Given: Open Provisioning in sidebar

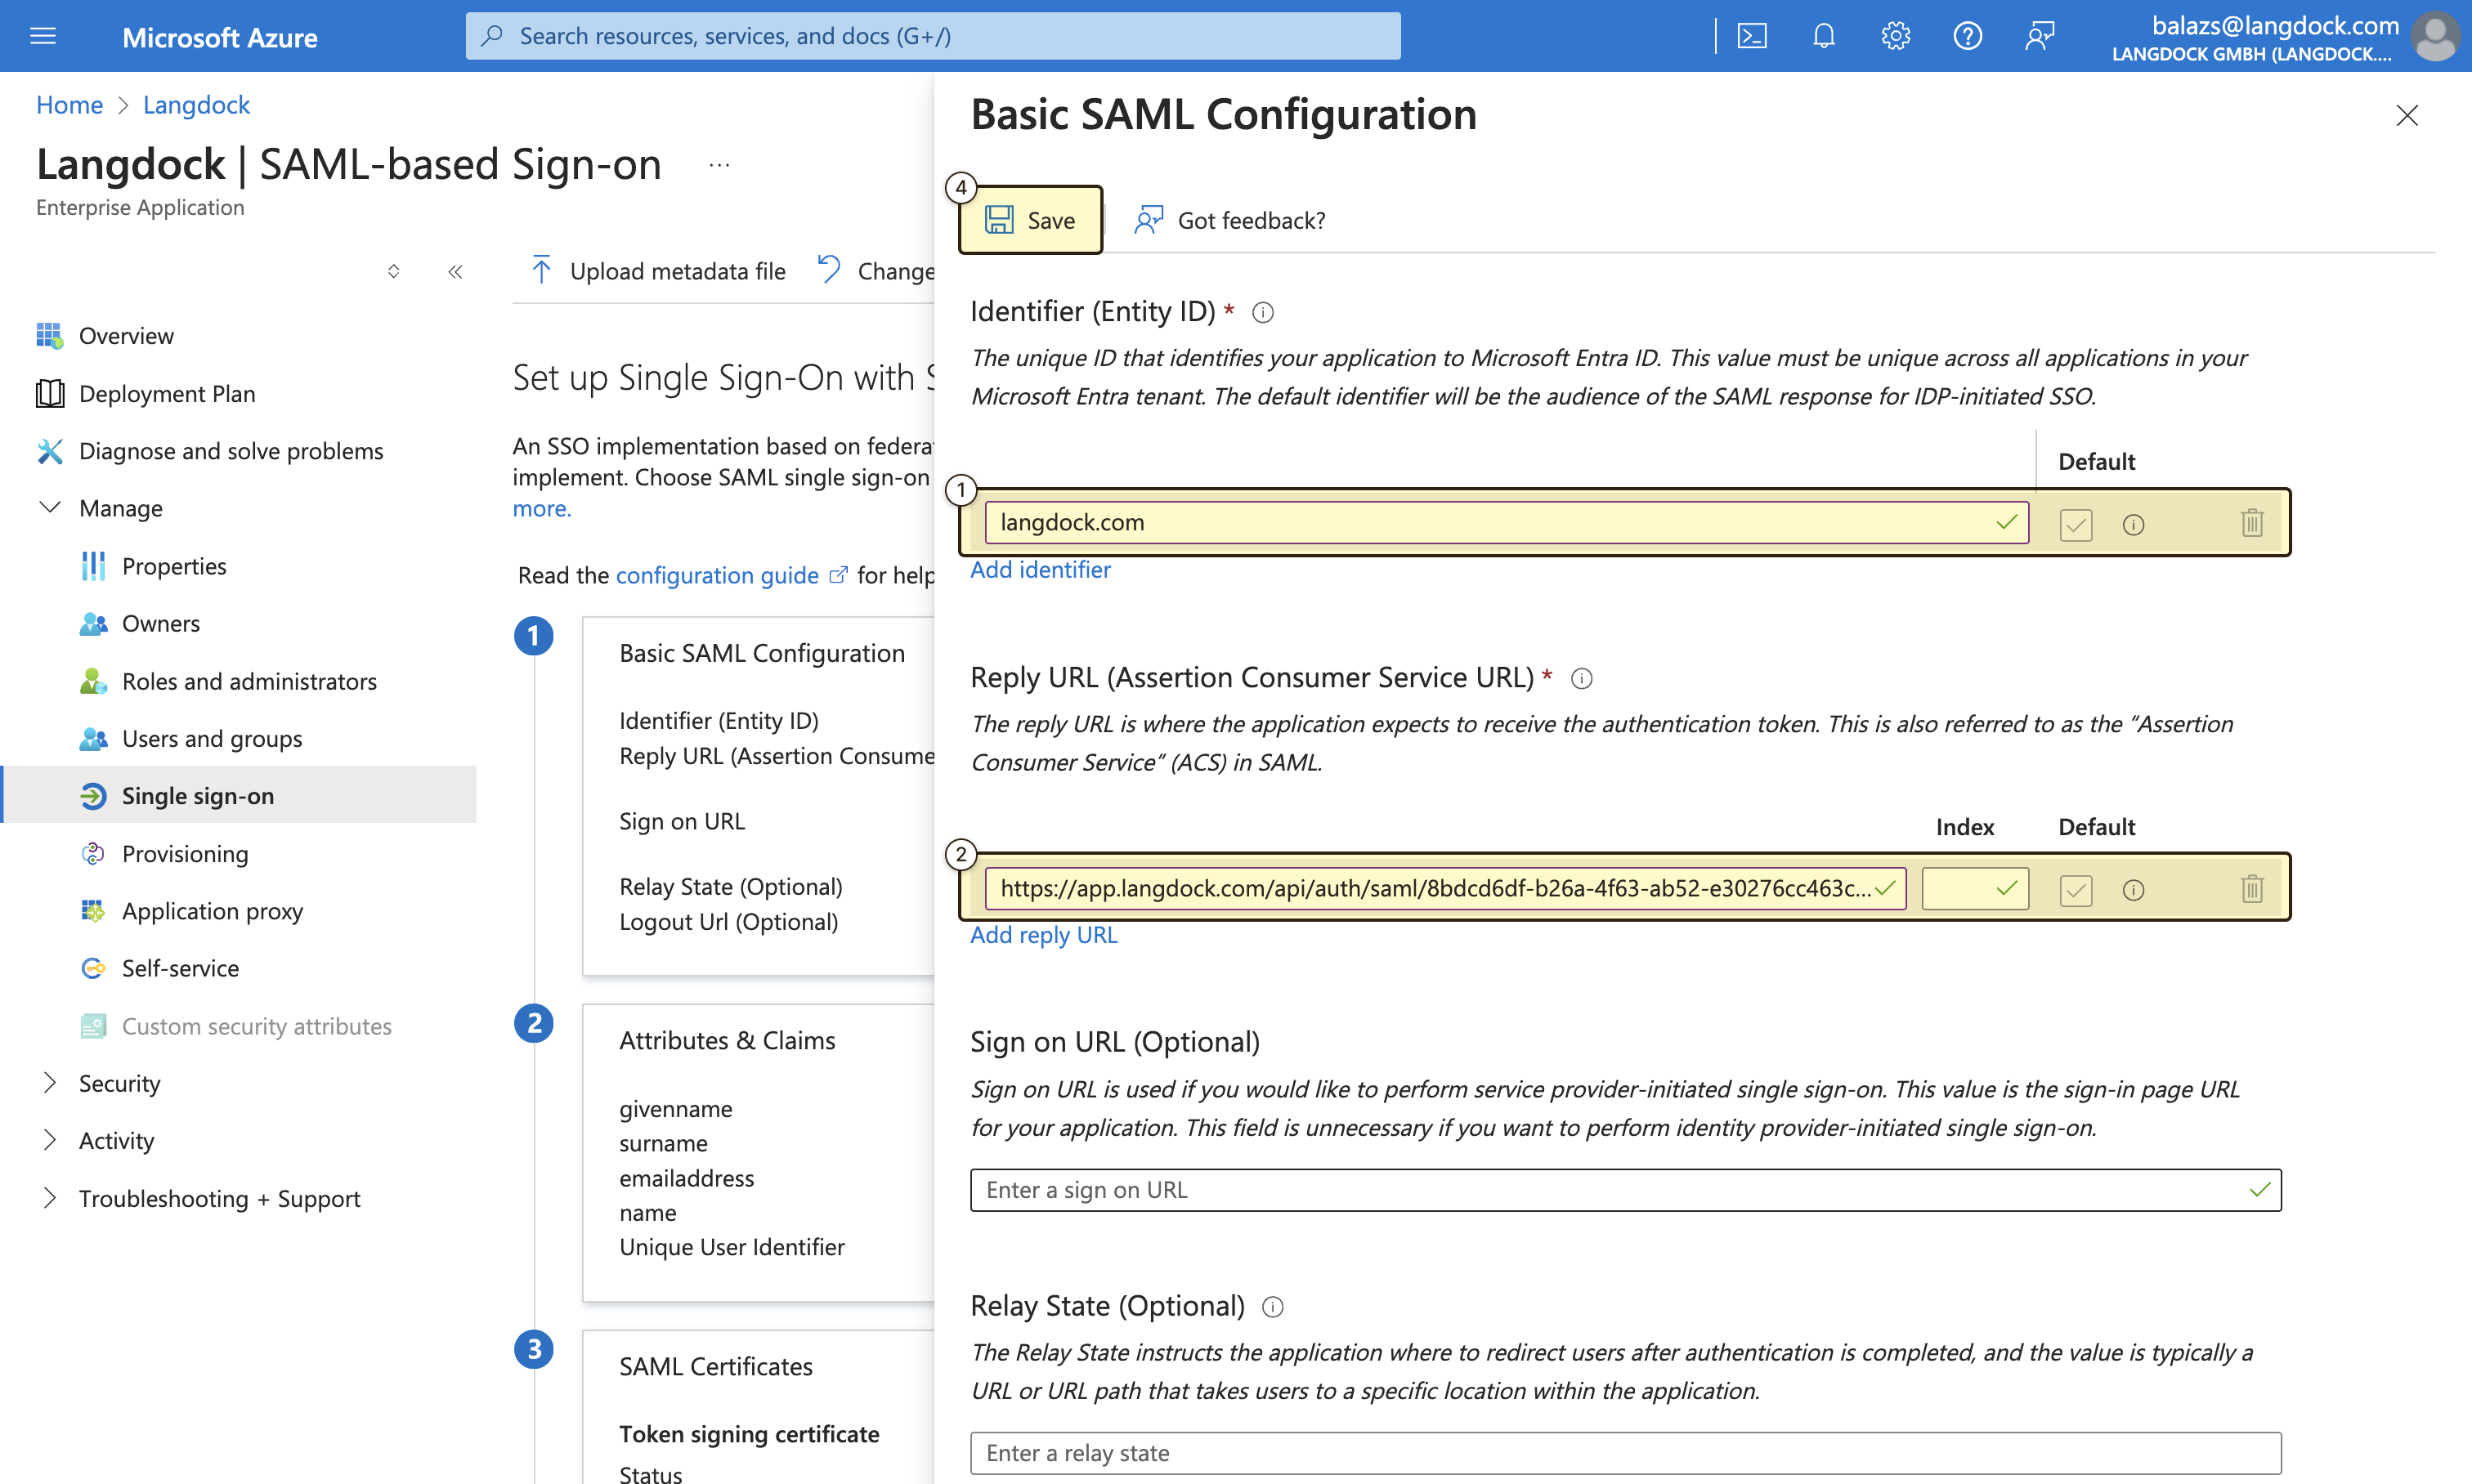Looking at the screenshot, I should click(164, 854).
